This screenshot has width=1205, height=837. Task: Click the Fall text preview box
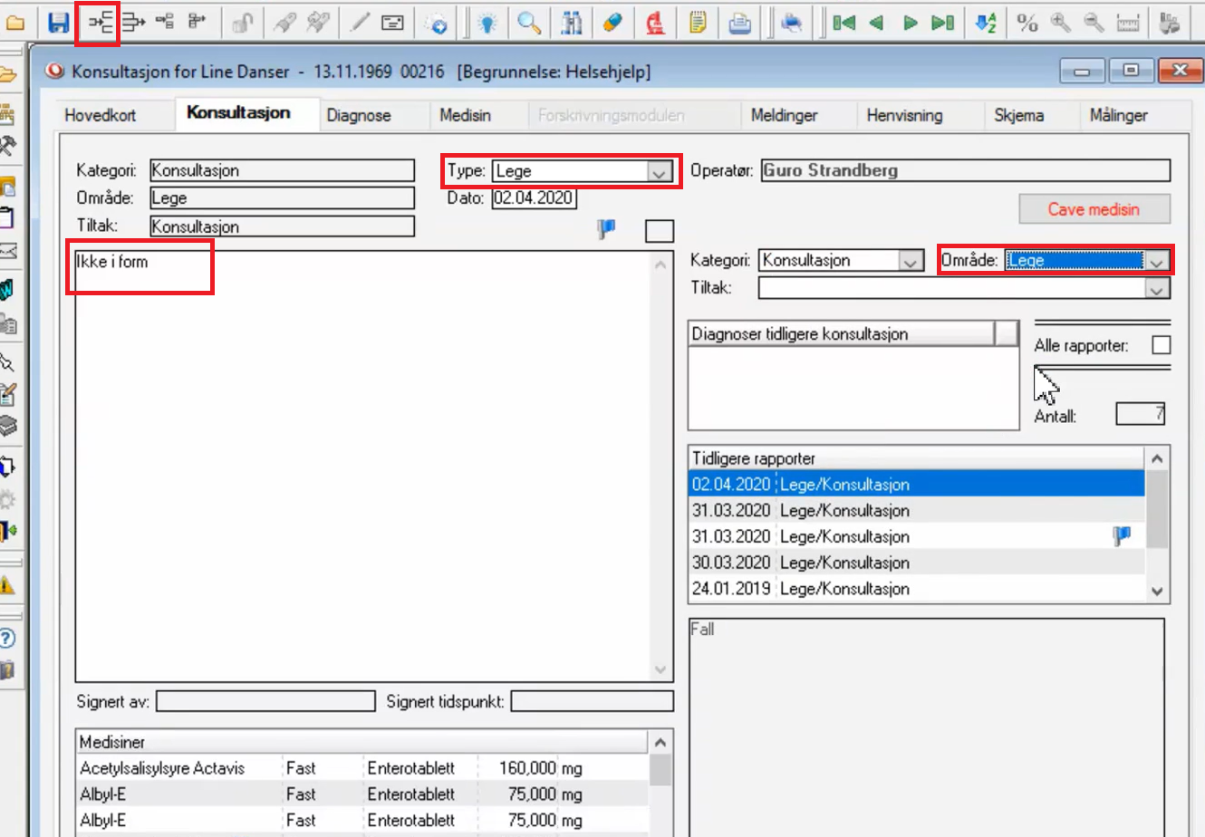926,727
